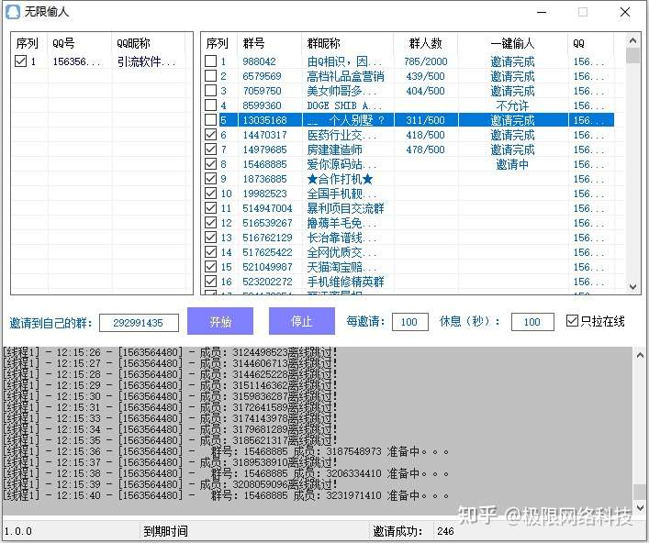649x543 pixels.
Task: Click QQ nickname 引流软件...
Action: [147, 61]
